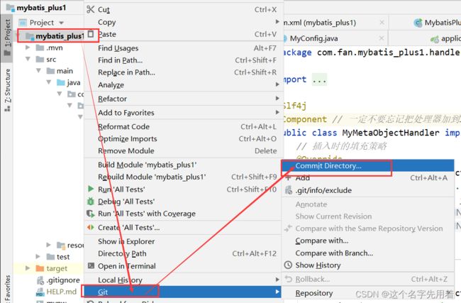
Task: Open the Z: Structure tool window tab
Action: pyautogui.click(x=7, y=89)
